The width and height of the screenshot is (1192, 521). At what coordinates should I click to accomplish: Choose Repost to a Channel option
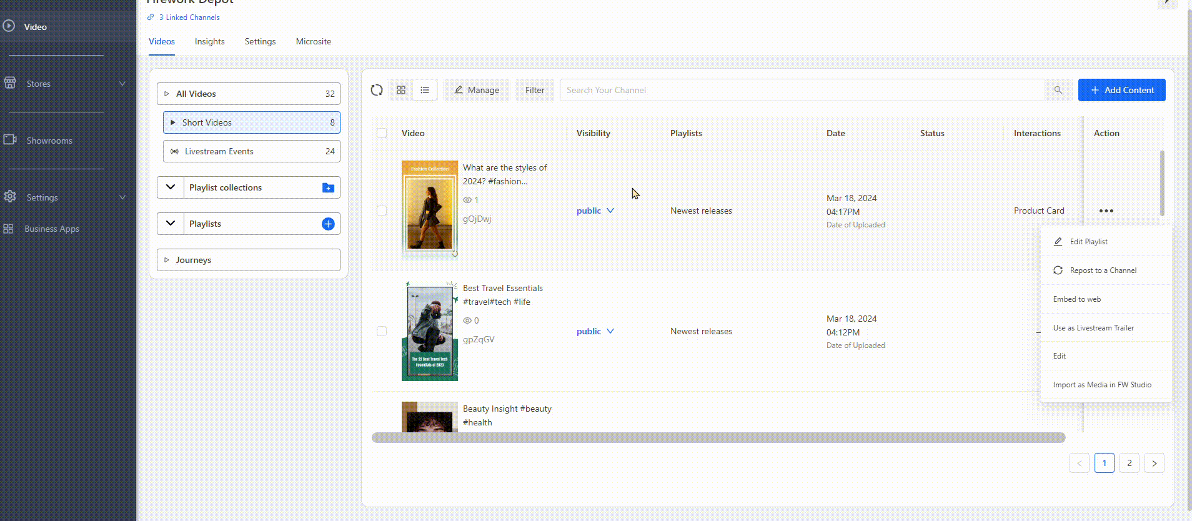1103,270
